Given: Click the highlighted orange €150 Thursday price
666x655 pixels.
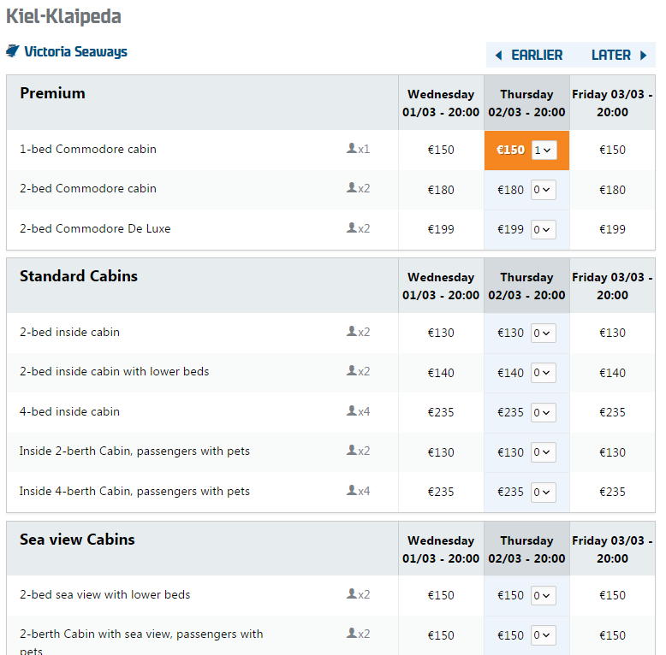Looking at the screenshot, I should pyautogui.click(x=510, y=150).
